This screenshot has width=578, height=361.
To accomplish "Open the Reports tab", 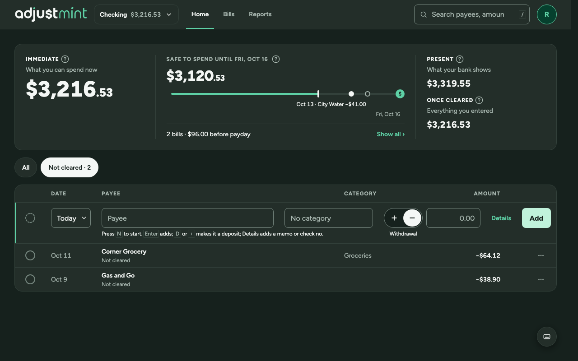I will pos(260,14).
